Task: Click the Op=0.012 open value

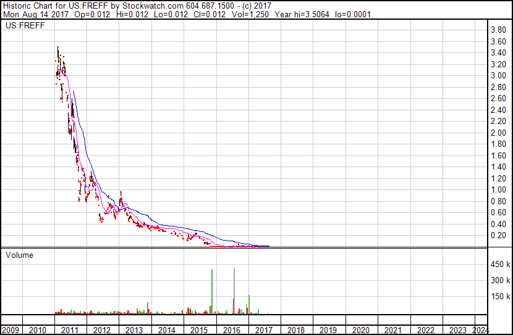Action: (x=92, y=15)
